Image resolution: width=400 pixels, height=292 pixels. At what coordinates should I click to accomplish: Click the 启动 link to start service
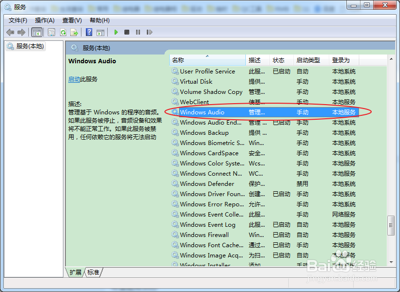point(74,79)
